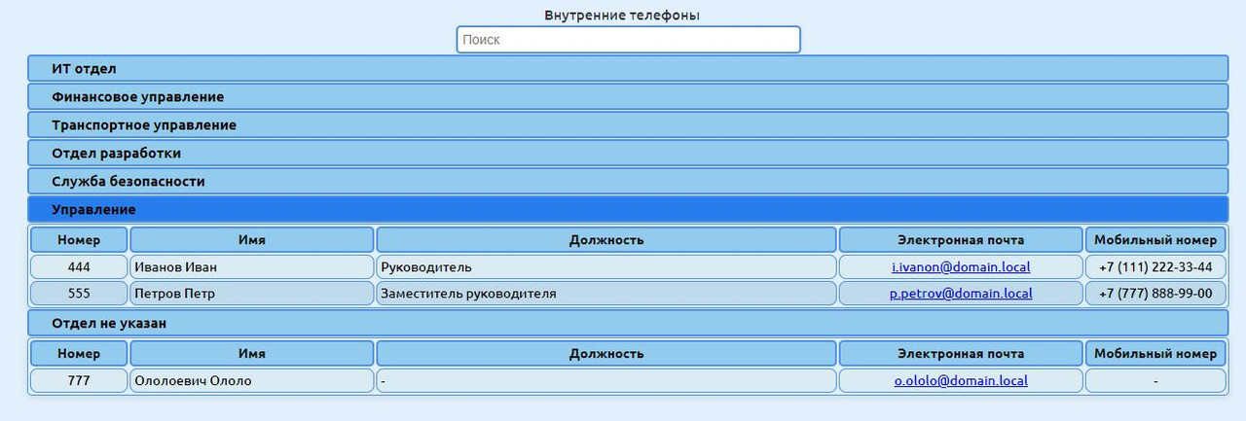Click mobile number +7 (111) 222-33-44
Screen dimensions: 1246x421
(x=1155, y=267)
